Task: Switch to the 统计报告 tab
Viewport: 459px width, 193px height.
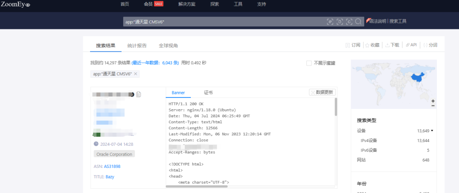Action: [137, 45]
